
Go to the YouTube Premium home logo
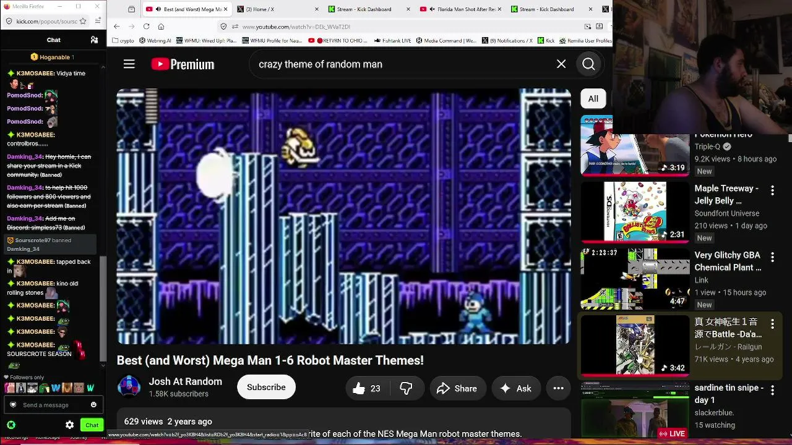(x=183, y=64)
